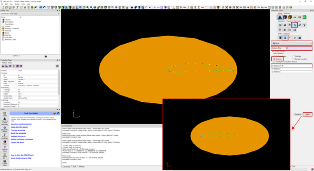Viewport: 314px width, 171px height.
Task: Open the Analysis Groups and Materials mode icon
Action: (x=290, y=17)
